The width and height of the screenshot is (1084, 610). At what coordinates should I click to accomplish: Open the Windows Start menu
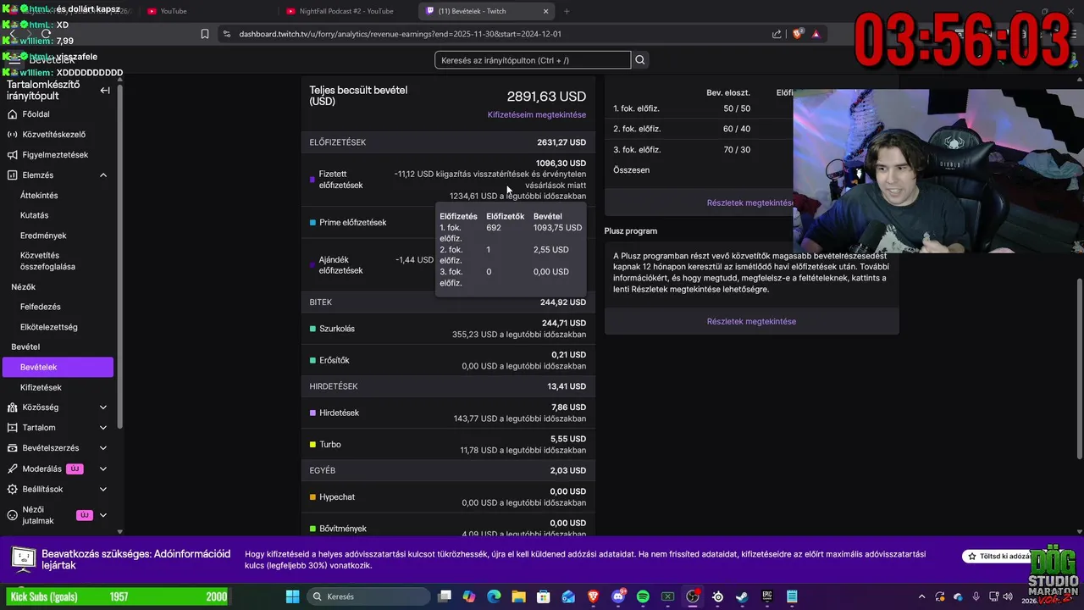pos(292,596)
